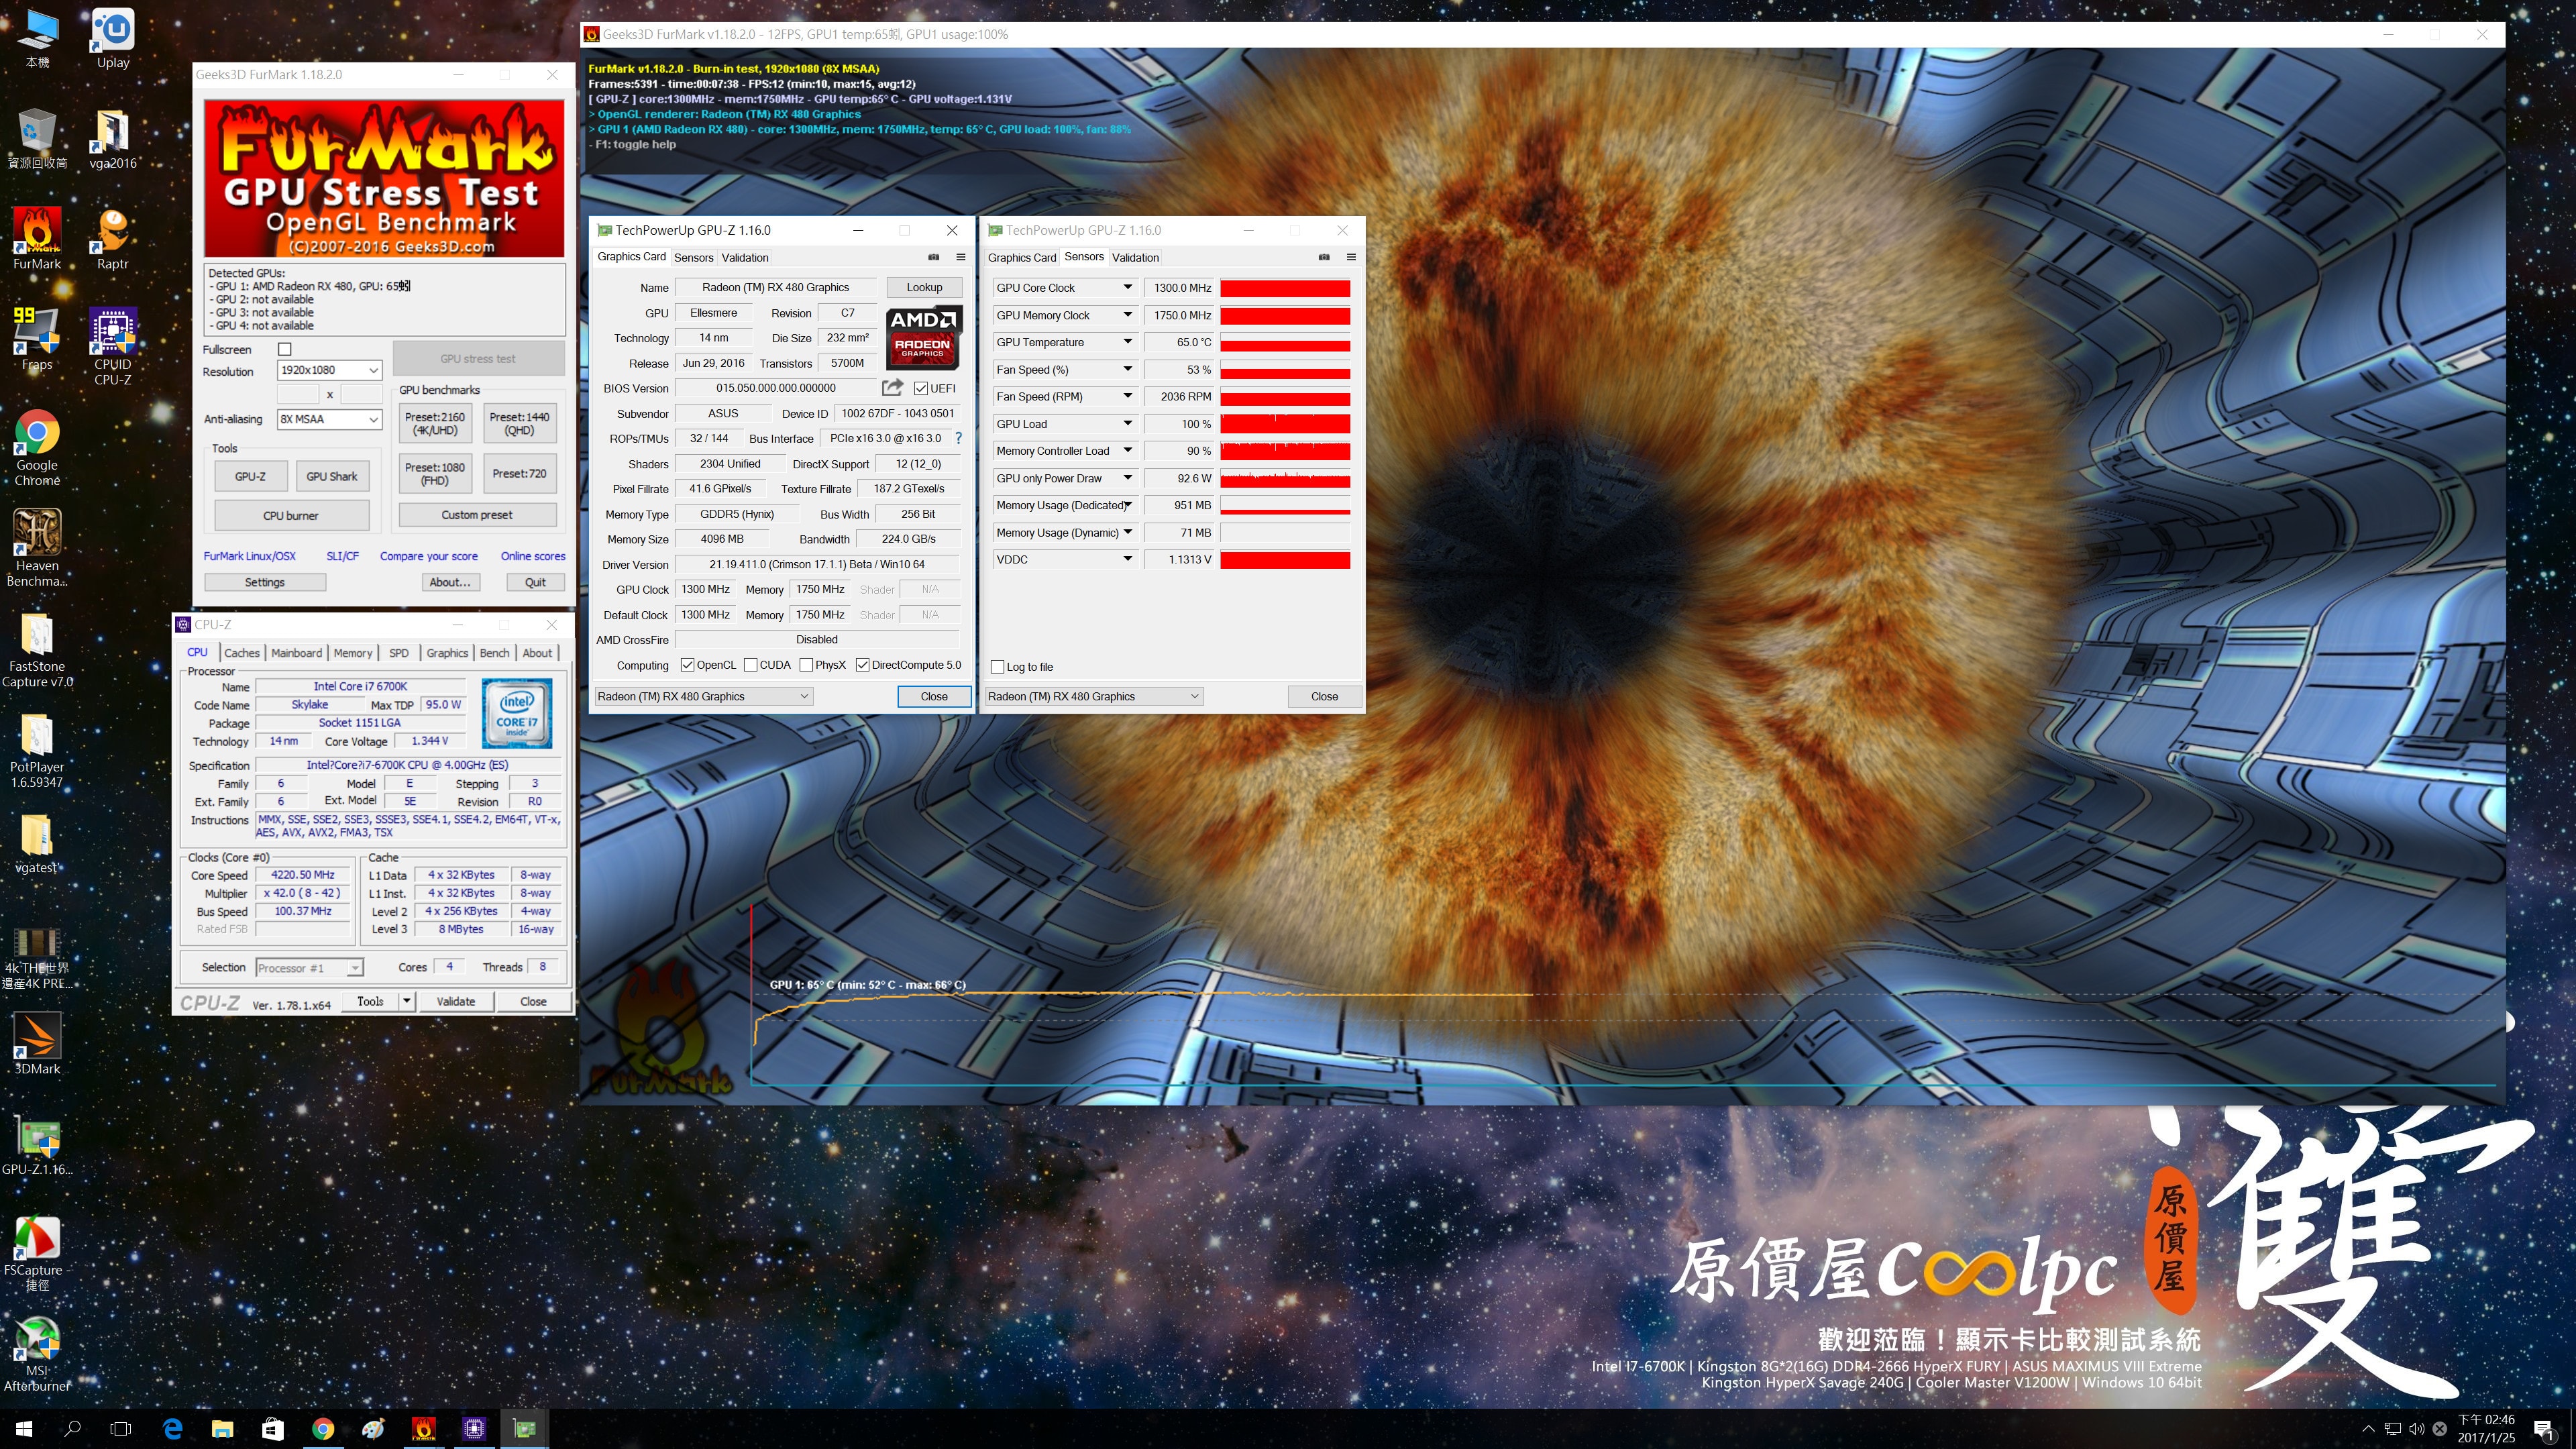
Task: Switch to SPD tab in CPU-Z
Action: [398, 653]
